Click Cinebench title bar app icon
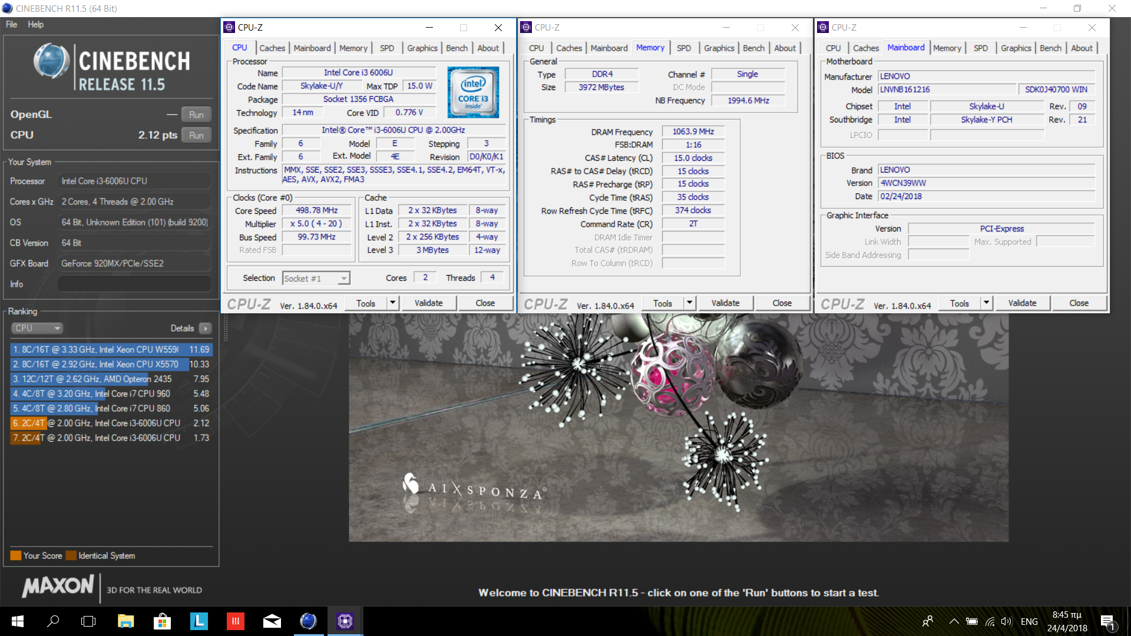 pos(7,8)
